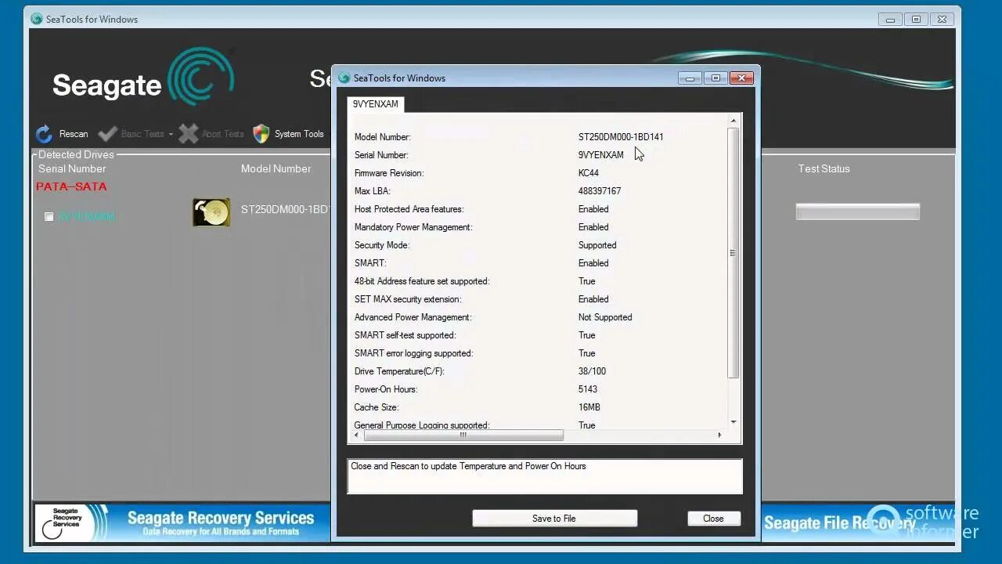This screenshot has height=564, width=1002.
Task: Click the Basic Tests checkmark icon
Action: (x=108, y=134)
